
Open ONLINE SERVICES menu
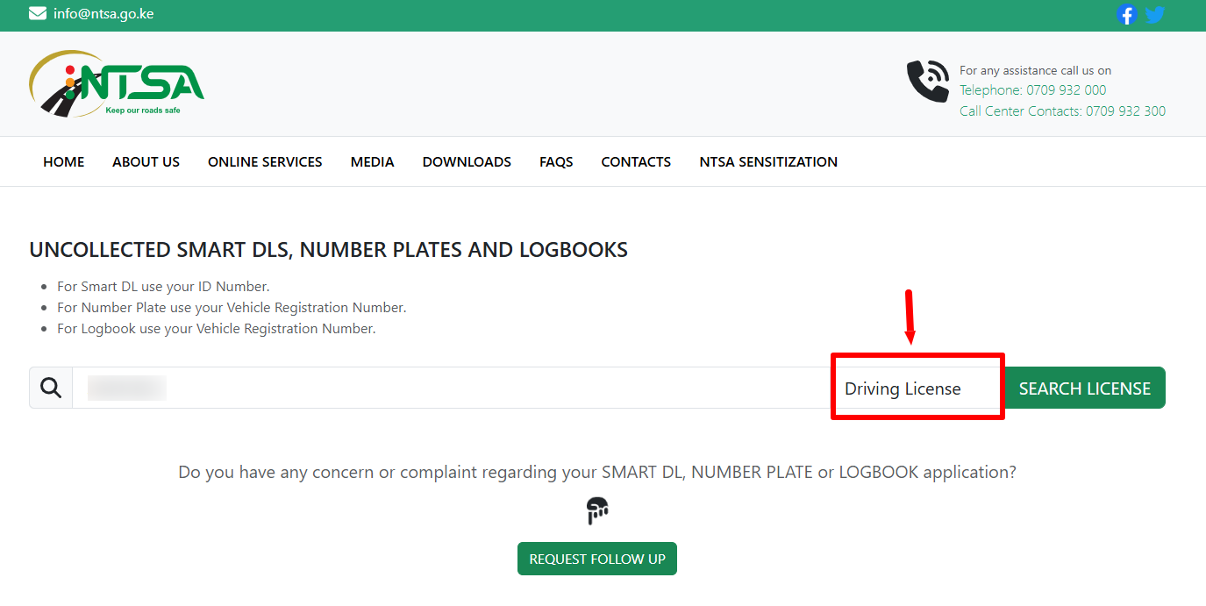(265, 161)
